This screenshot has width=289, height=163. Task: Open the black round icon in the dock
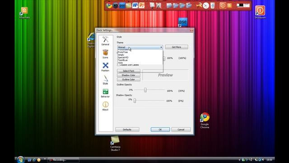pos(116,5)
